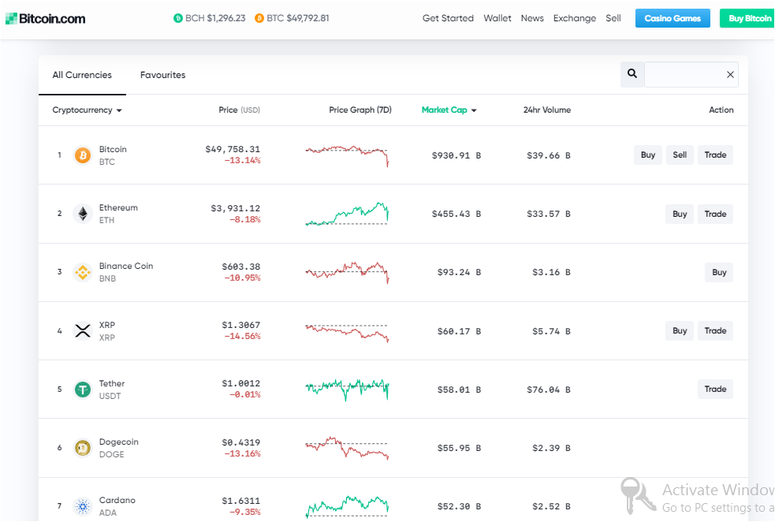Click the Cardano logo icon
The height and width of the screenshot is (522, 775).
[x=83, y=506]
